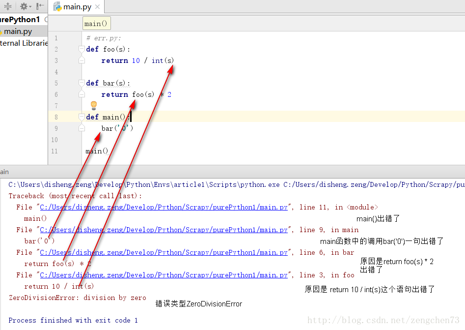Image resolution: width=465 pixels, height=330 pixels.
Task: Click line number 1 in the gutter
Action: (x=56, y=38)
